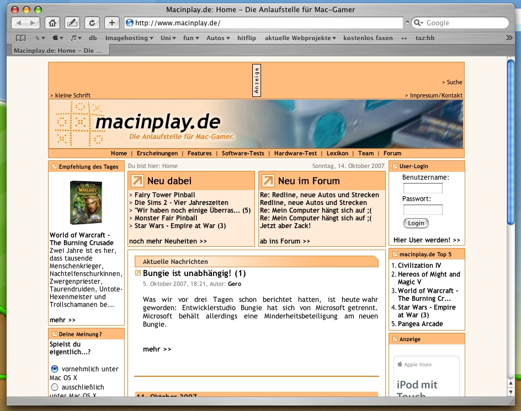Image resolution: width=521 pixels, height=411 pixels.
Task: Click the Login button
Action: click(x=416, y=223)
